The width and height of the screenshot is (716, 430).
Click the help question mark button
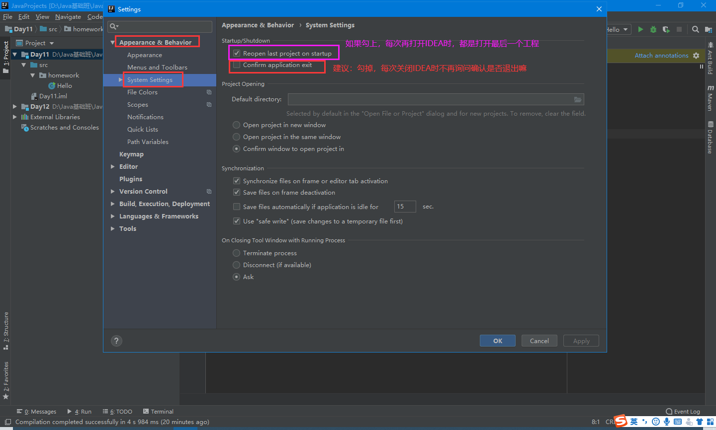116,341
